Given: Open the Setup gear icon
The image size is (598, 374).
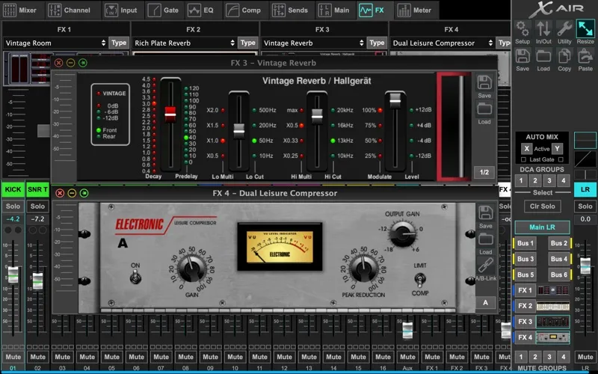Looking at the screenshot, I should (523, 31).
